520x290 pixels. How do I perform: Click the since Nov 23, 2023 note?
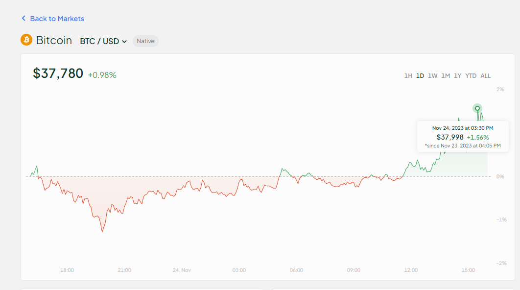pos(463,145)
